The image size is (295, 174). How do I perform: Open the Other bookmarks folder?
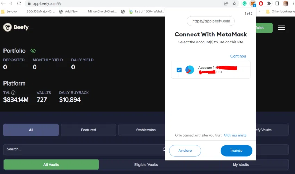tap(280, 11)
